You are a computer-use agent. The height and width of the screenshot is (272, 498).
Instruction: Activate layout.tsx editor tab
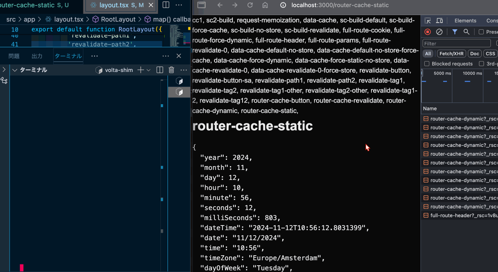tap(121, 5)
